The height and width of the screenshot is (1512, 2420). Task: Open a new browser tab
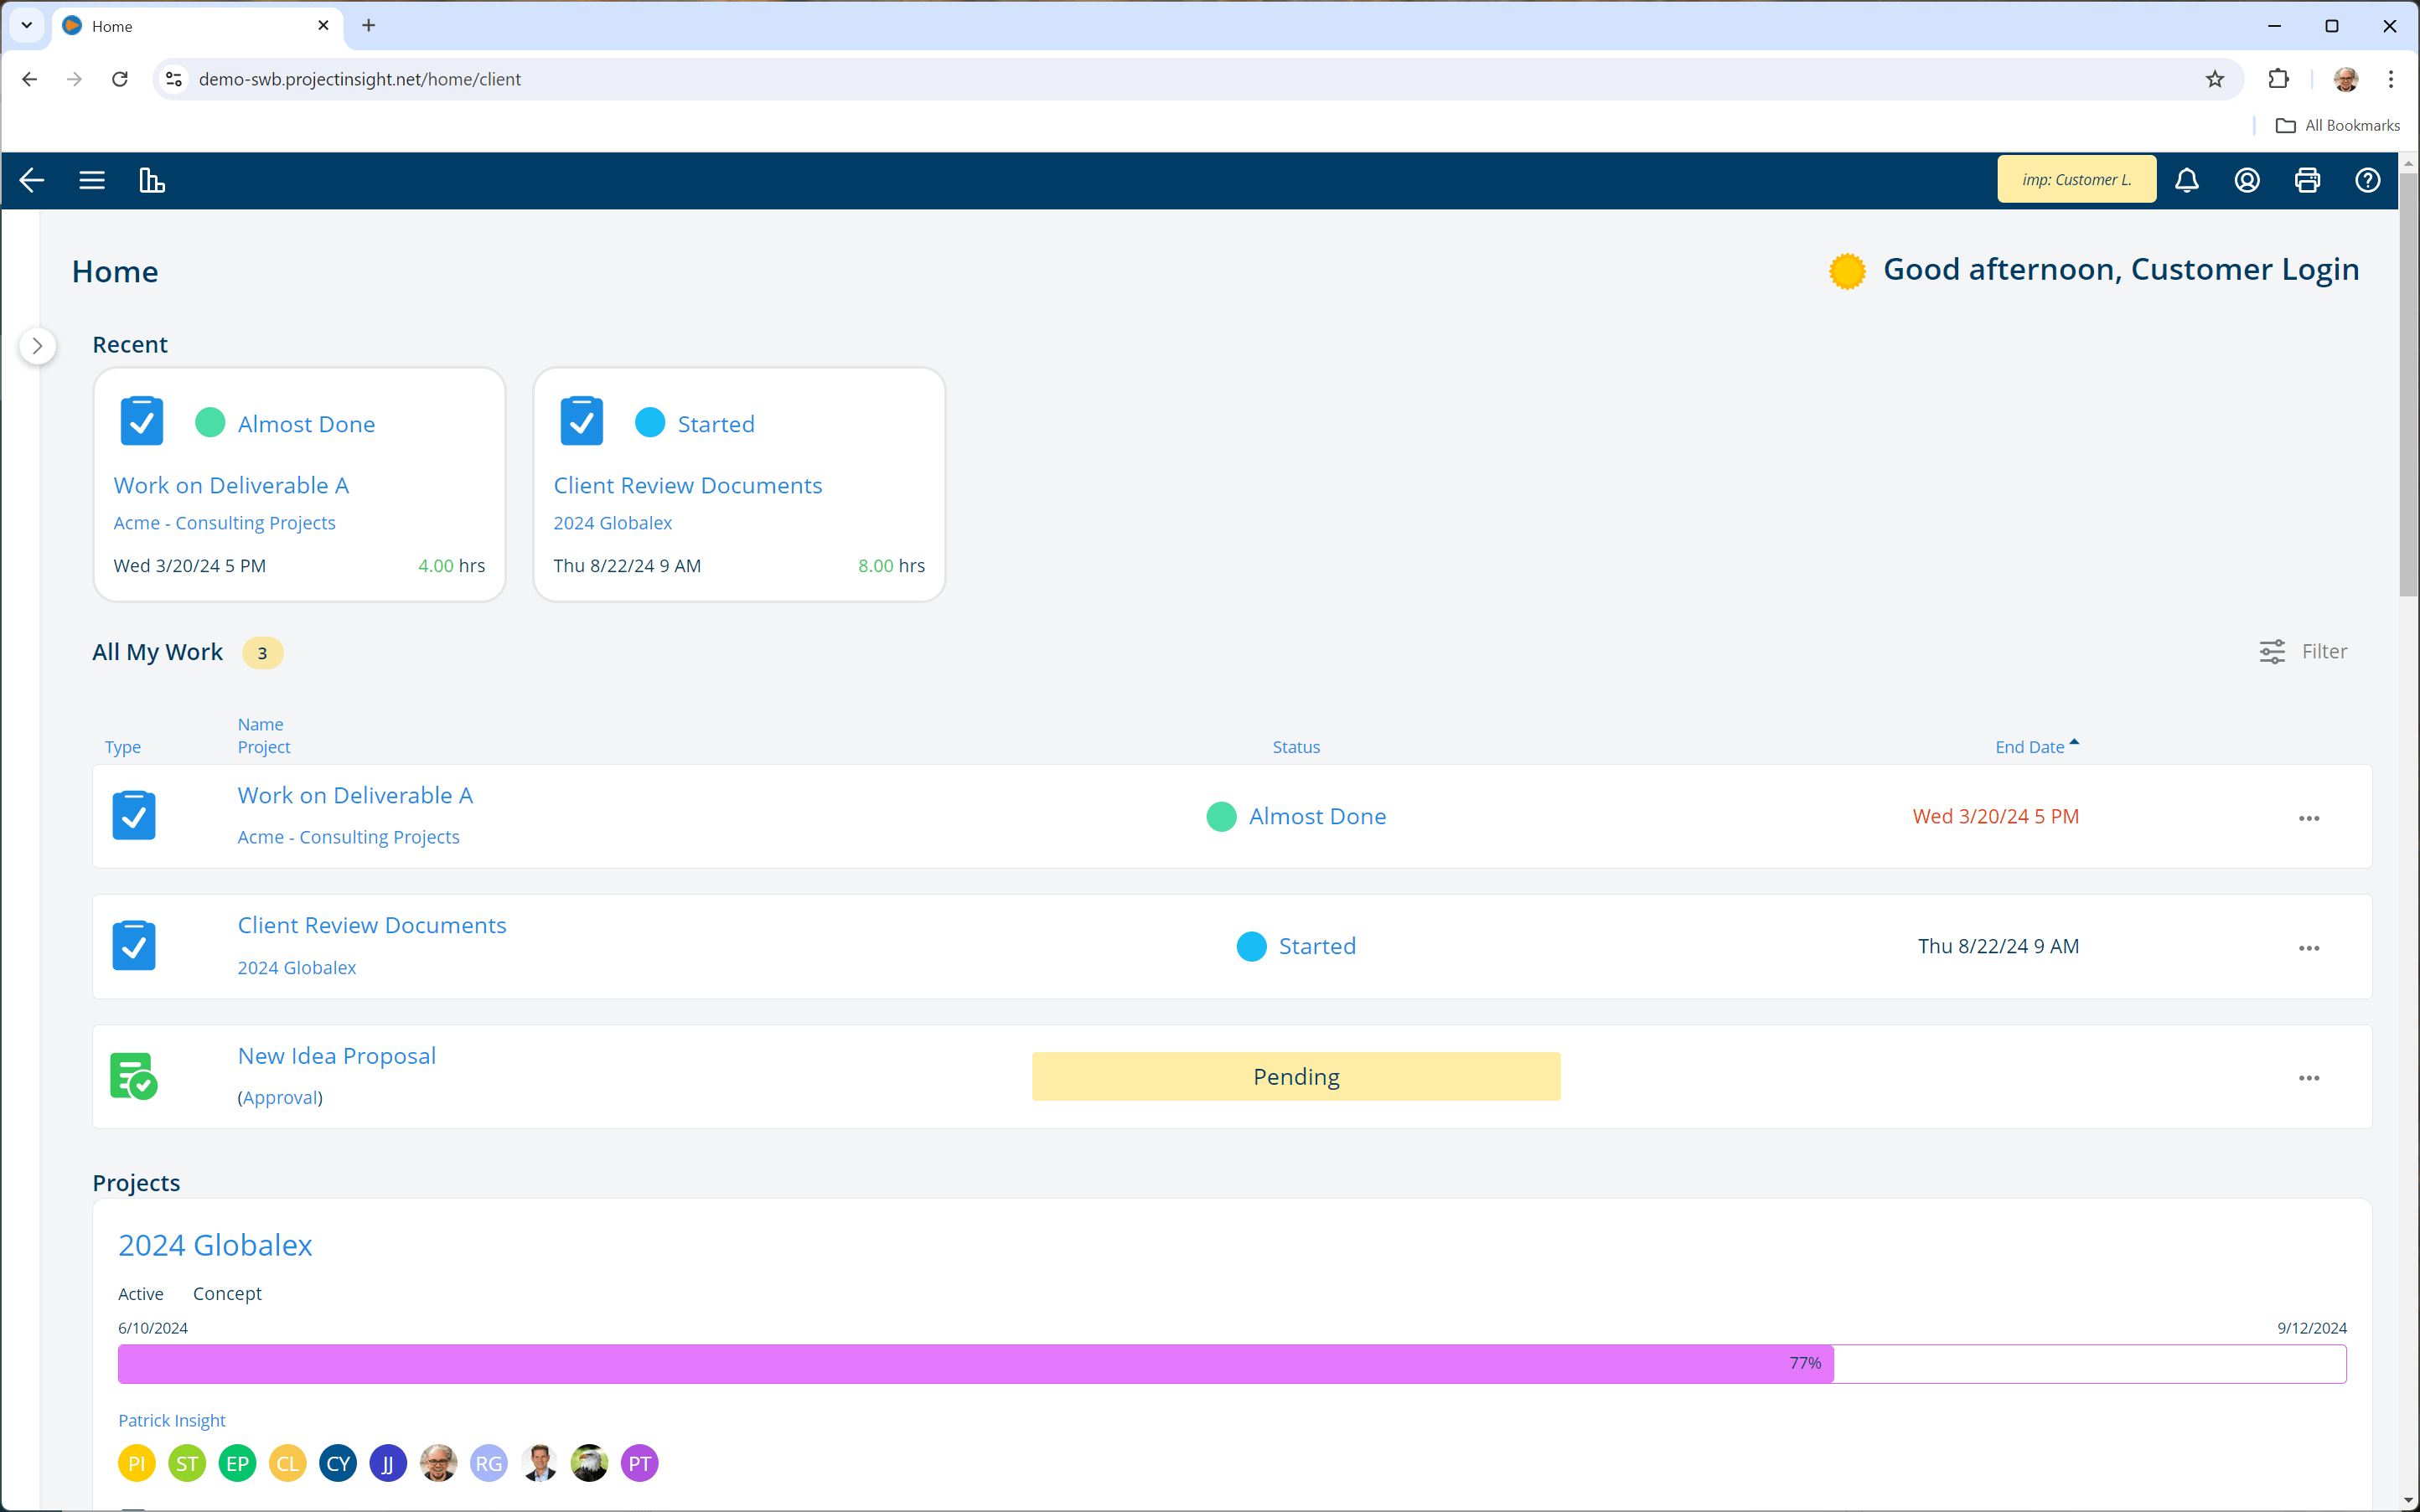[x=369, y=25]
